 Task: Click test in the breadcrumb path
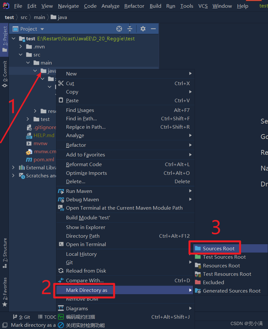[x=9, y=17]
